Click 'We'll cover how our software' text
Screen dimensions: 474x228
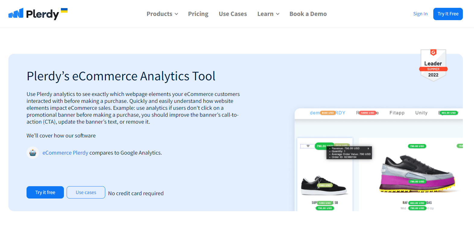(x=61, y=136)
